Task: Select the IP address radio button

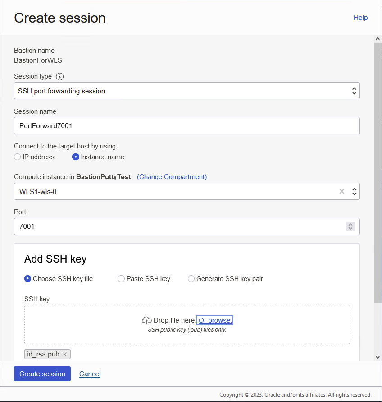Action: [17, 157]
